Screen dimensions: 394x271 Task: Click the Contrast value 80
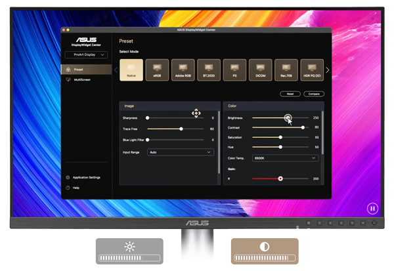pyautogui.click(x=317, y=127)
